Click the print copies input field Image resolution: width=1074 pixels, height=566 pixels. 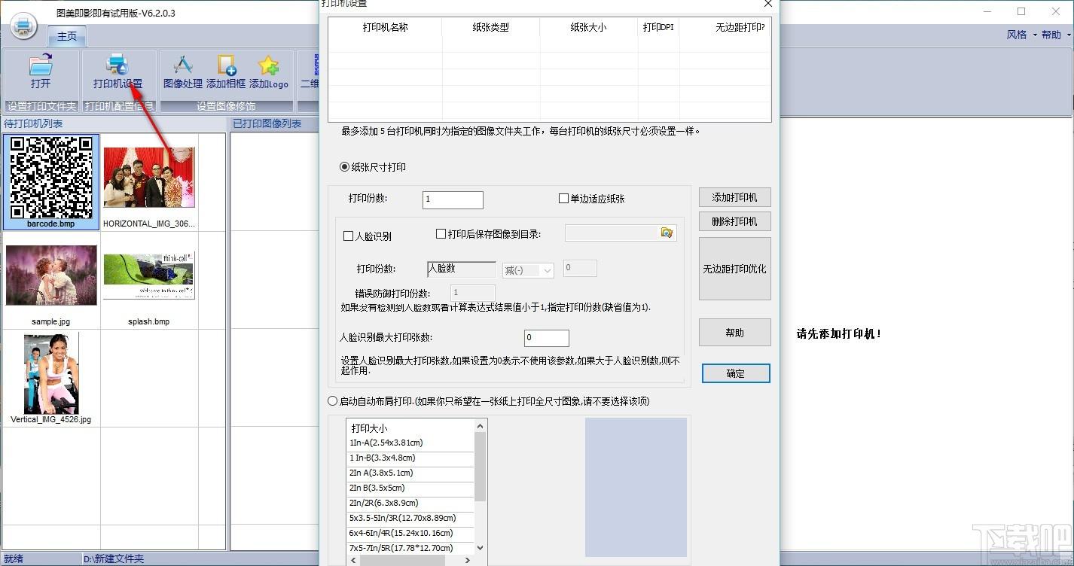point(453,199)
